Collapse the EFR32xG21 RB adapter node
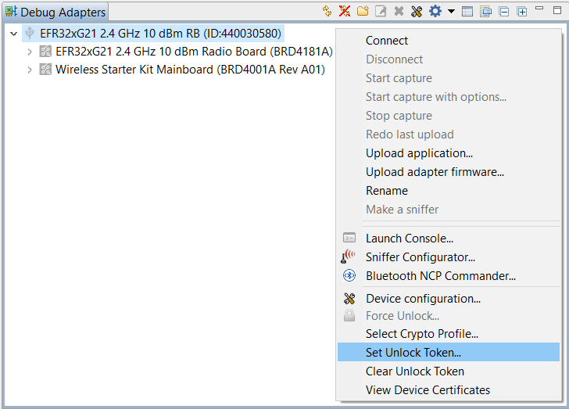Viewport: 569px width, 409px height. 13,34
